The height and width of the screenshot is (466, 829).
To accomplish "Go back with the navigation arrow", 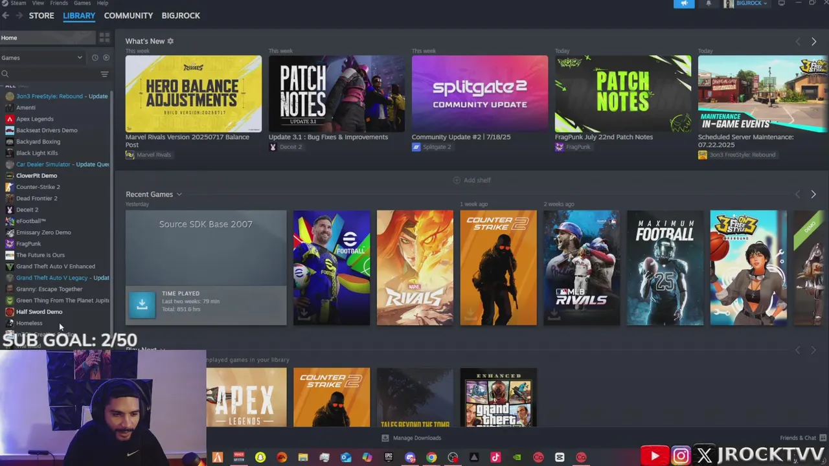I will (x=5, y=16).
